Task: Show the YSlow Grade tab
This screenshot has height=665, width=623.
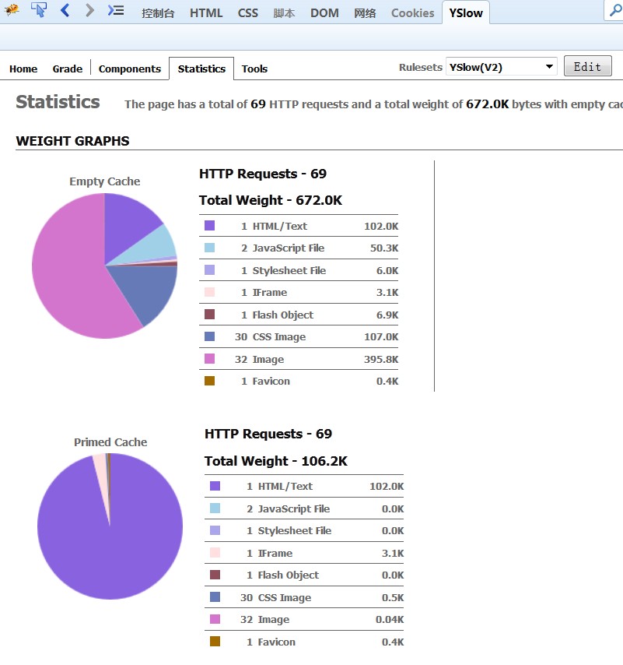Action: (68, 69)
